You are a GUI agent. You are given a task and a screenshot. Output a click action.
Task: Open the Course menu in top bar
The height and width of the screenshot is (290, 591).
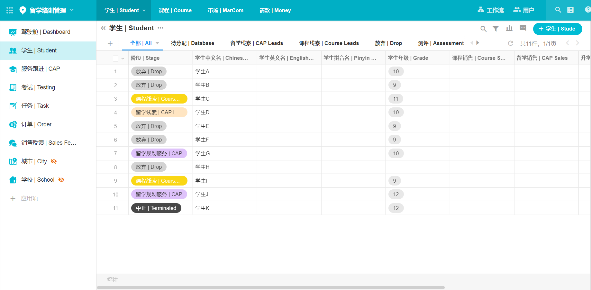point(175,10)
